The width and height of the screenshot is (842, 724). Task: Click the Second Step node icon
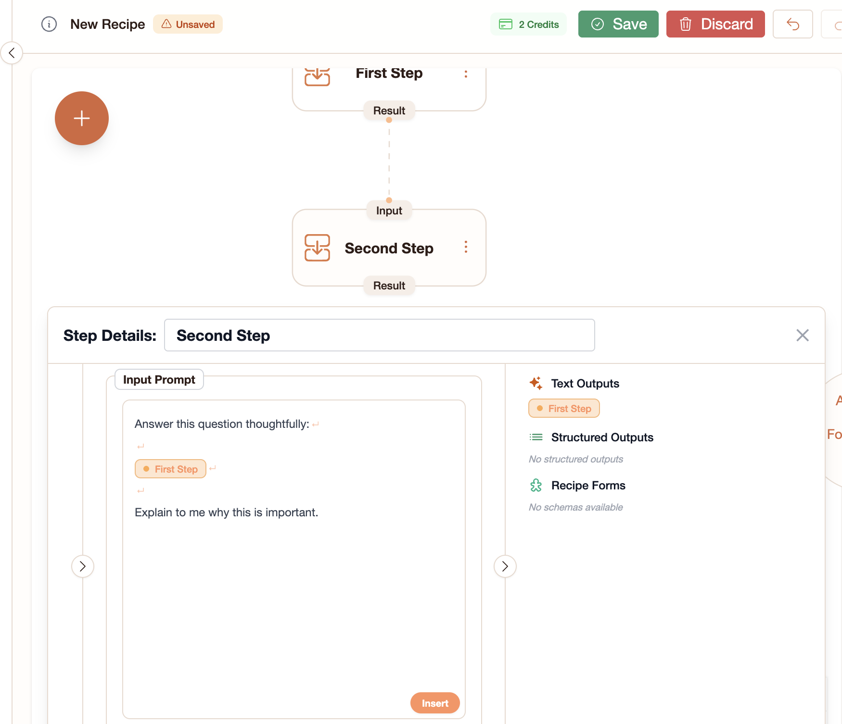(x=318, y=248)
